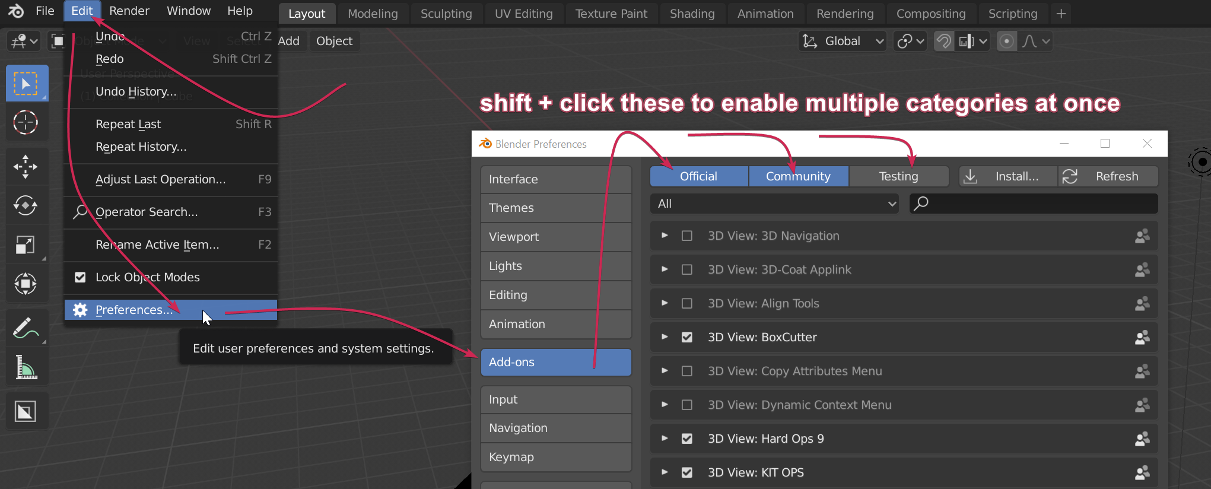Select the 3D Cursor tool
This screenshot has height=489, width=1211.
point(26,123)
